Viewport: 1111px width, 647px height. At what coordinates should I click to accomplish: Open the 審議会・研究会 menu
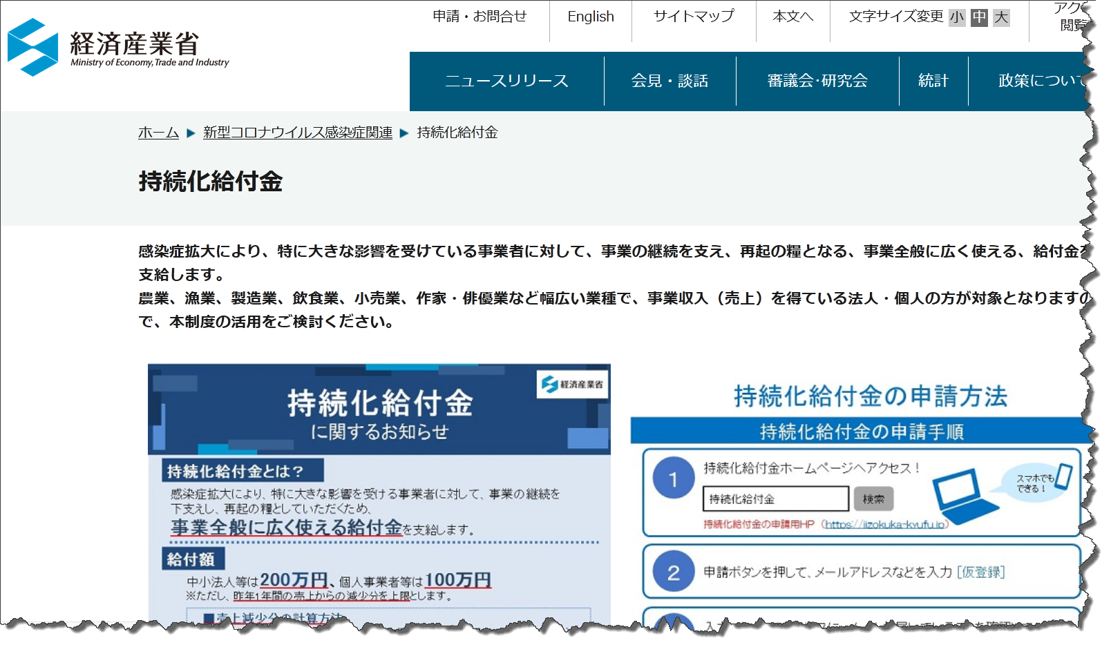click(817, 81)
